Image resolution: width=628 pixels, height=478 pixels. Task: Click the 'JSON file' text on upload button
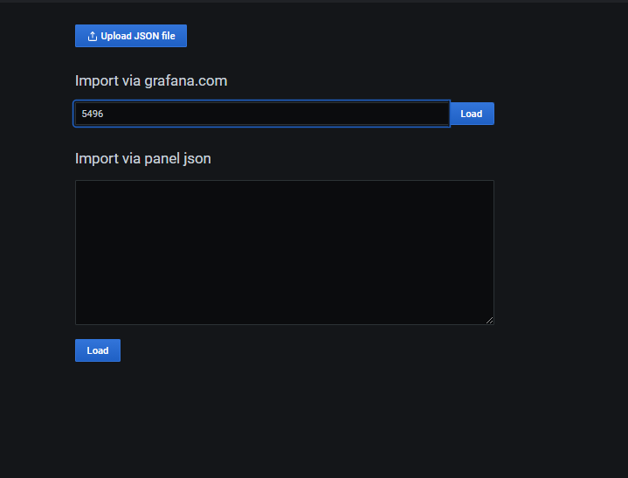[x=155, y=36]
